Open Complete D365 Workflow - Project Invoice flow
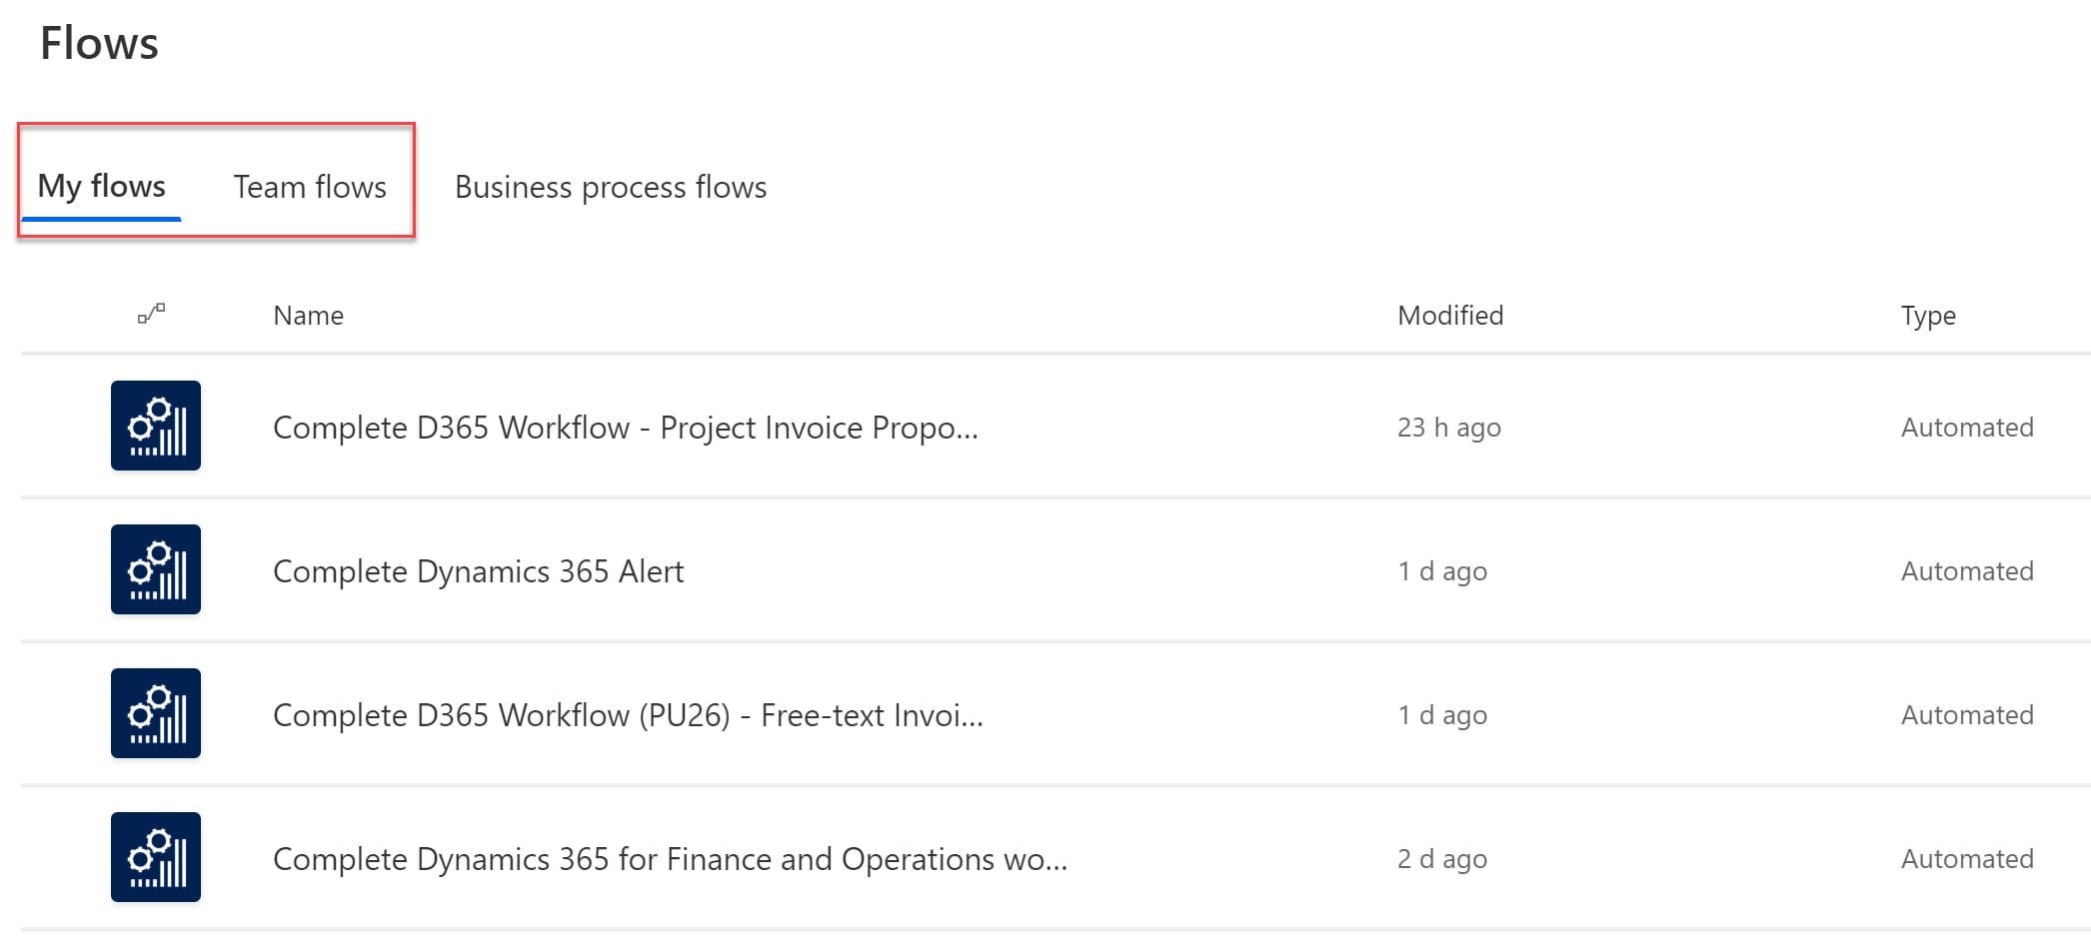Viewport: 2091px width, 938px height. tap(625, 428)
